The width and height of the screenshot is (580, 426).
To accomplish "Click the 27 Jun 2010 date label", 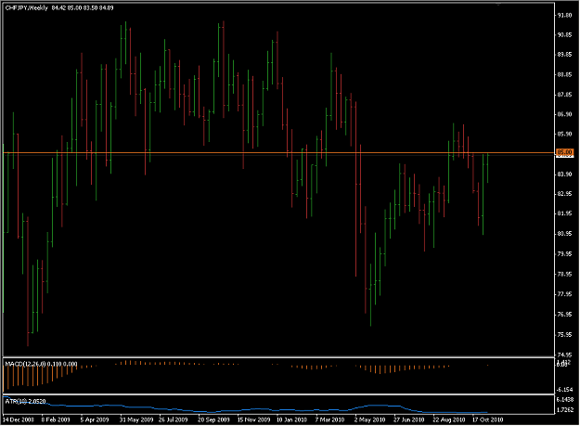I will click(x=408, y=420).
